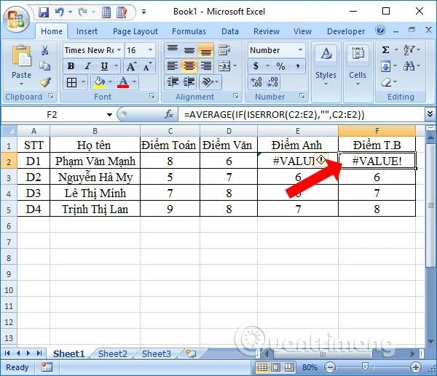Screen dimensions: 437x376
Task: Decrease font size with Shrink Font
Action: coord(147,66)
